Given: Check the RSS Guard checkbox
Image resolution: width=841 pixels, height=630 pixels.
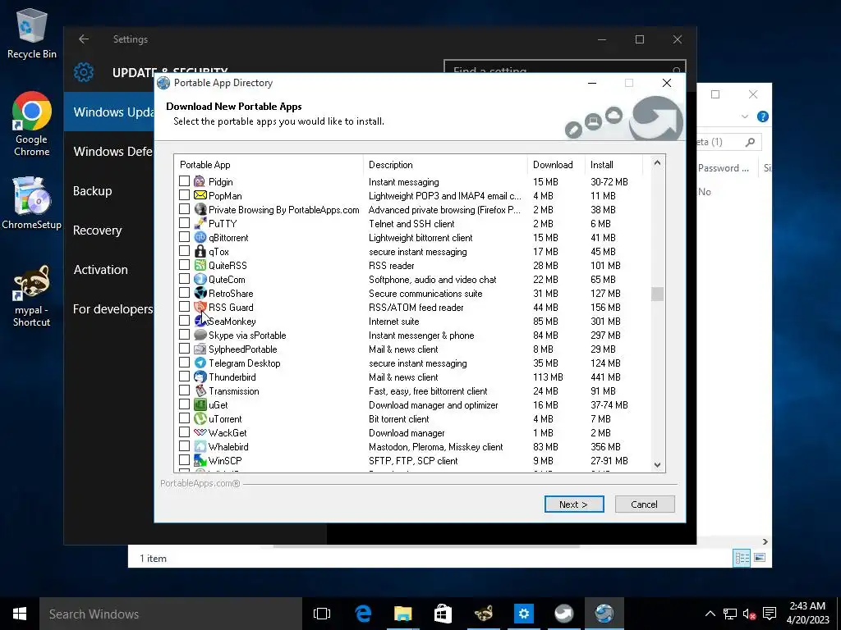Looking at the screenshot, I should click(184, 307).
